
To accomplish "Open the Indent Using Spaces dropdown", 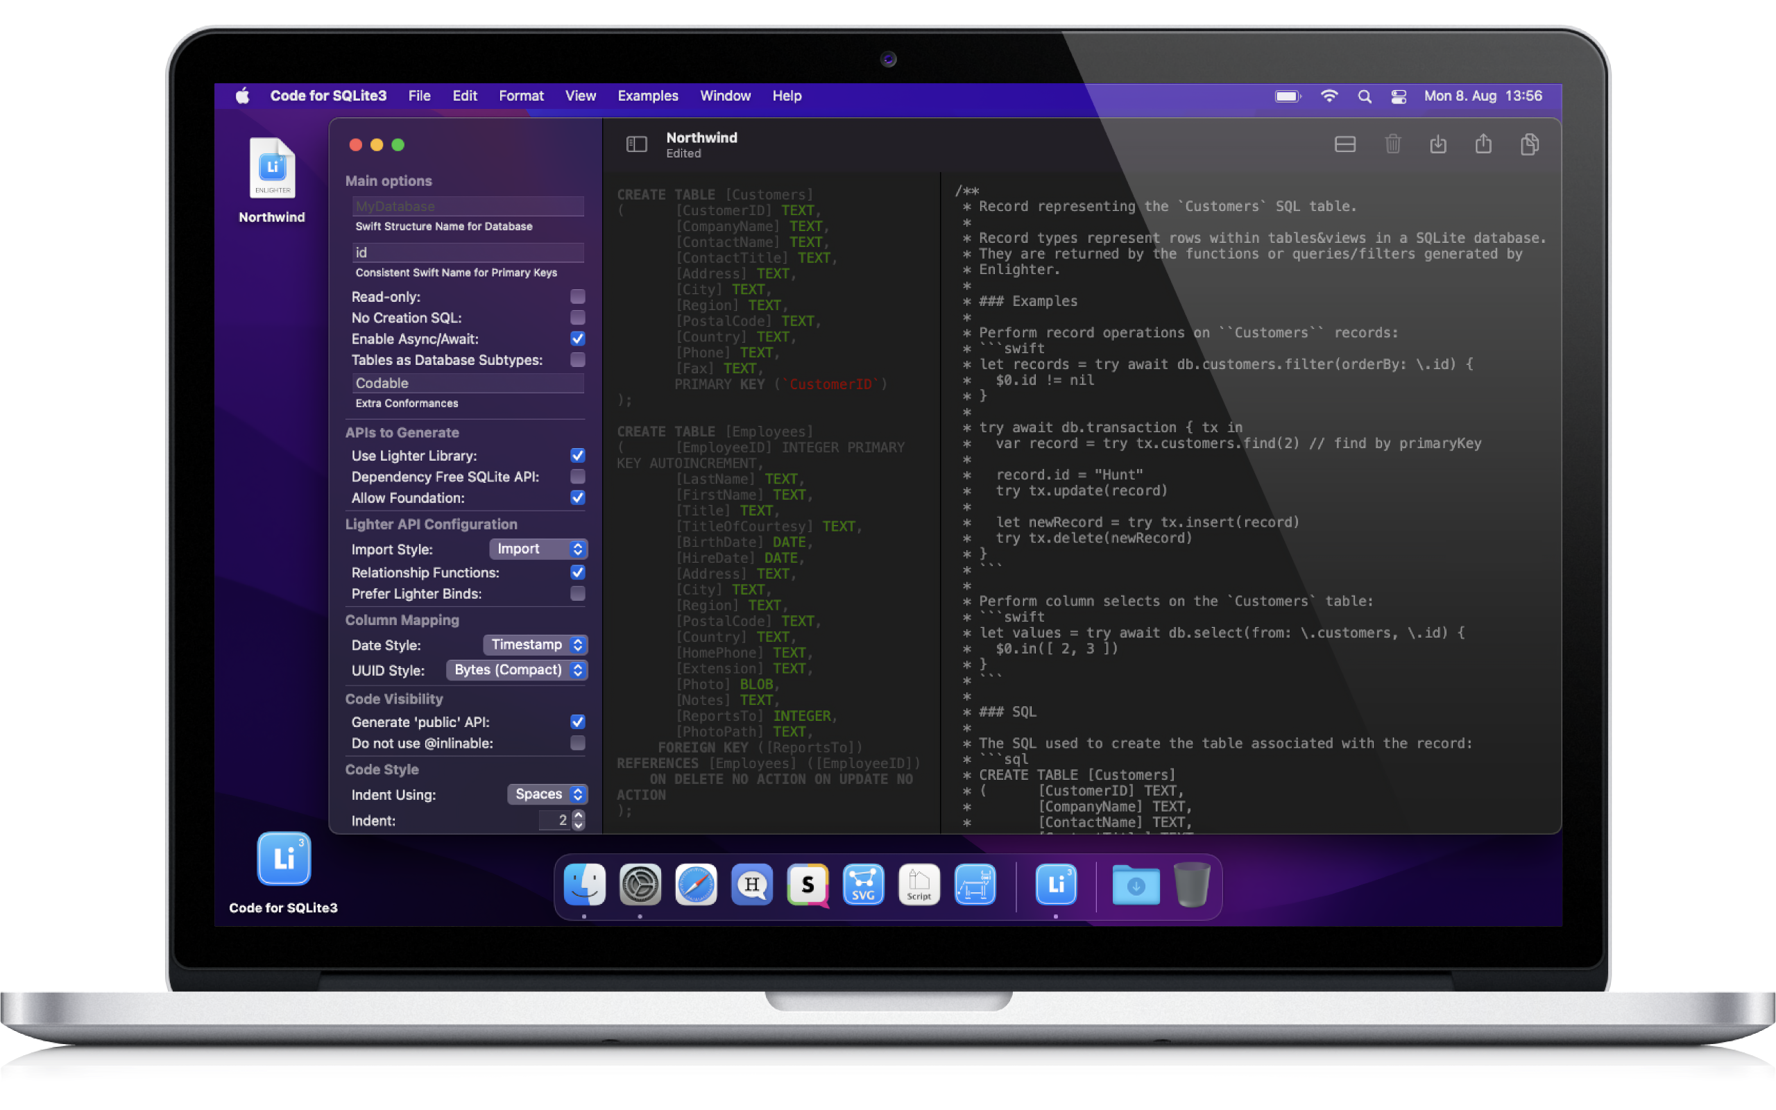I will 547,794.
